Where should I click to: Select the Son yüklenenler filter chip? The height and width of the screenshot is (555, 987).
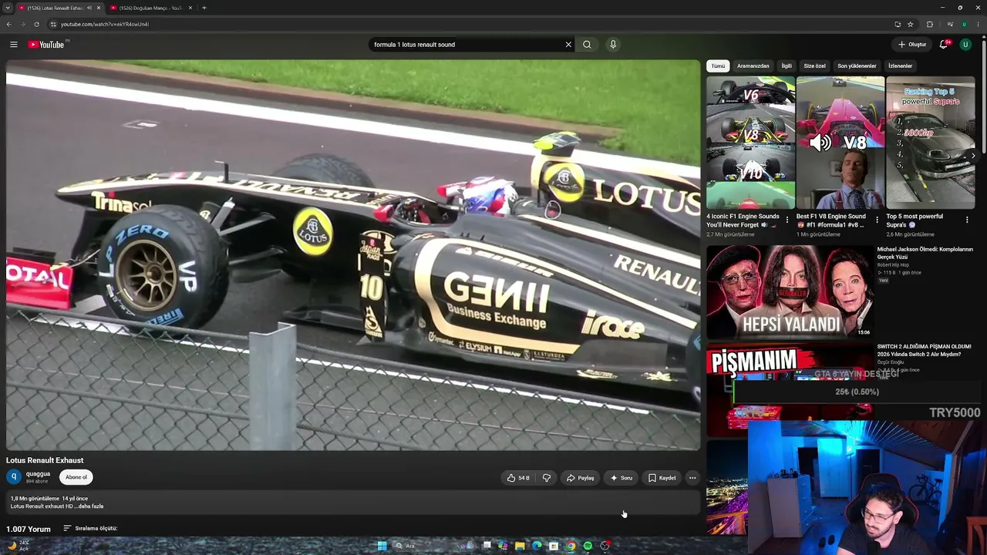[857, 66]
